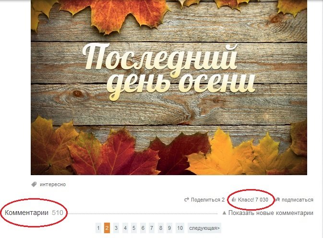Click the subscribe icon beside подписаться
The height and width of the screenshot is (238, 323).
[277, 200]
